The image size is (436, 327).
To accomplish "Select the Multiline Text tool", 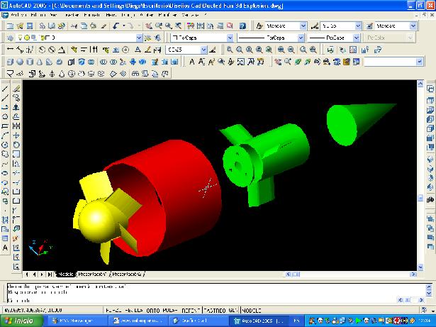I will (x=5, y=248).
